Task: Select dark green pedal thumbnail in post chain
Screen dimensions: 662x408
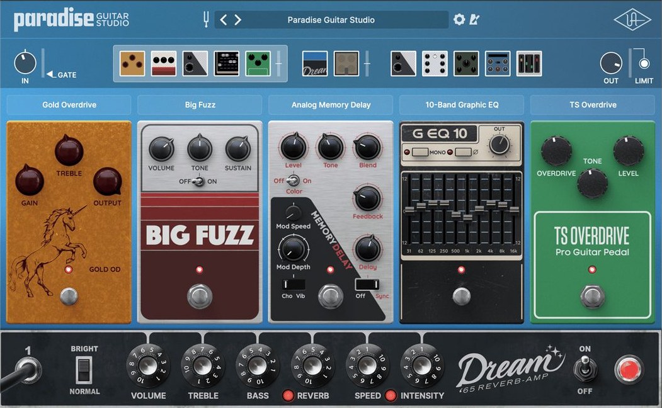Action: 466,64
